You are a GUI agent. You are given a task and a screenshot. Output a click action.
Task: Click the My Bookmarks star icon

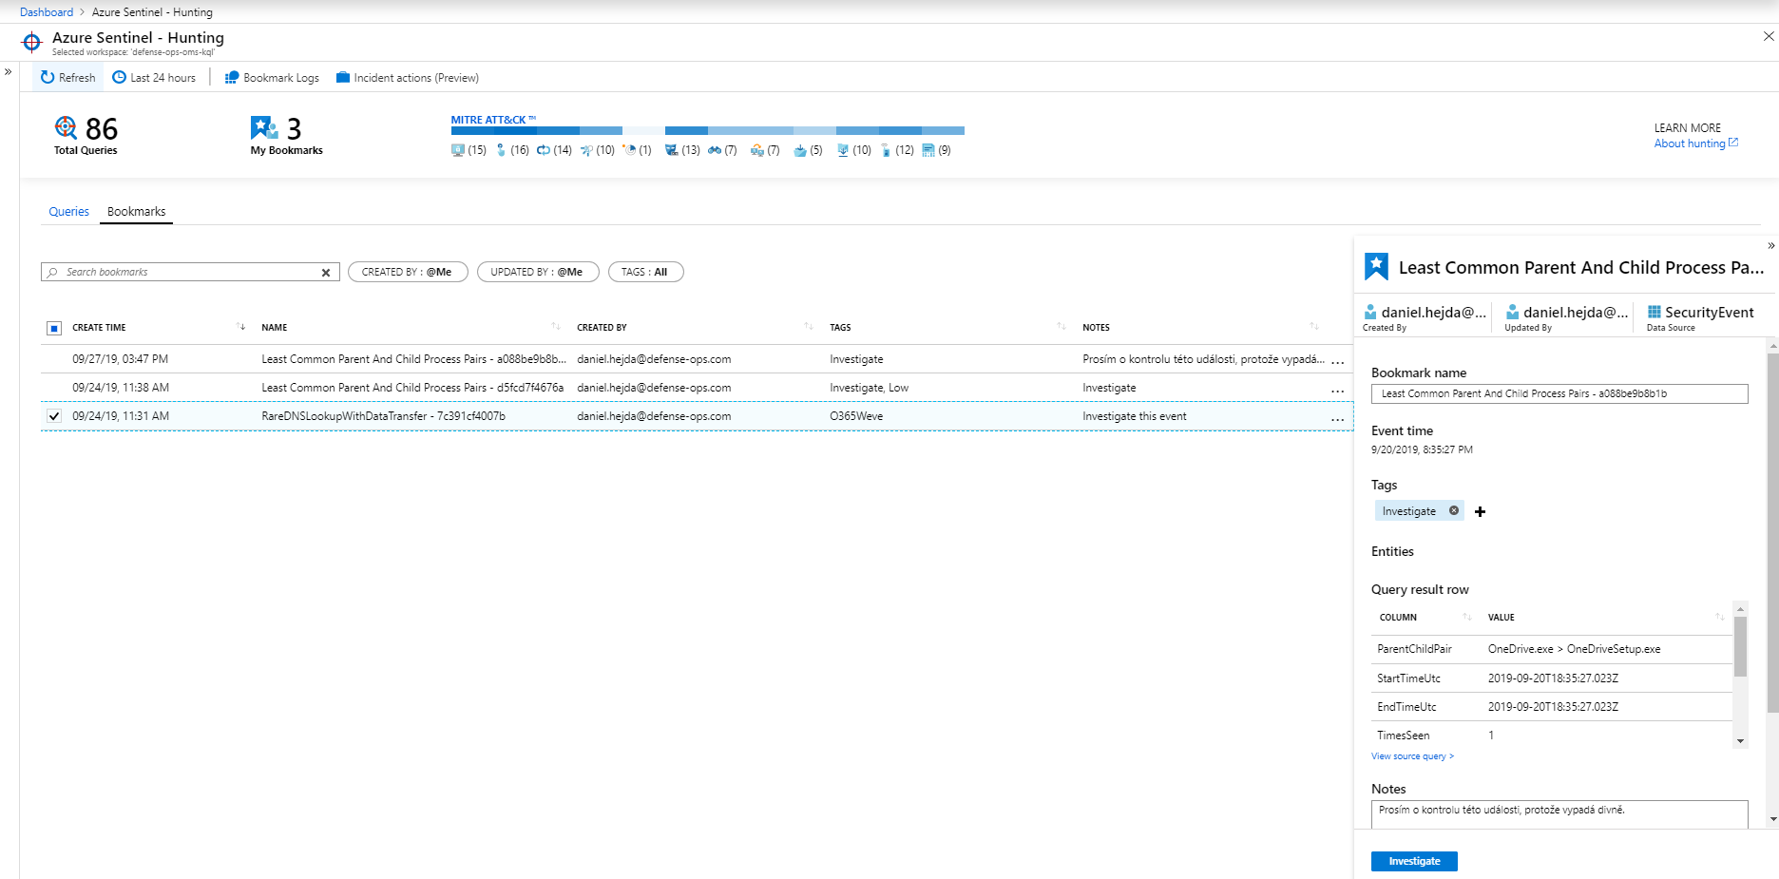[x=264, y=127]
